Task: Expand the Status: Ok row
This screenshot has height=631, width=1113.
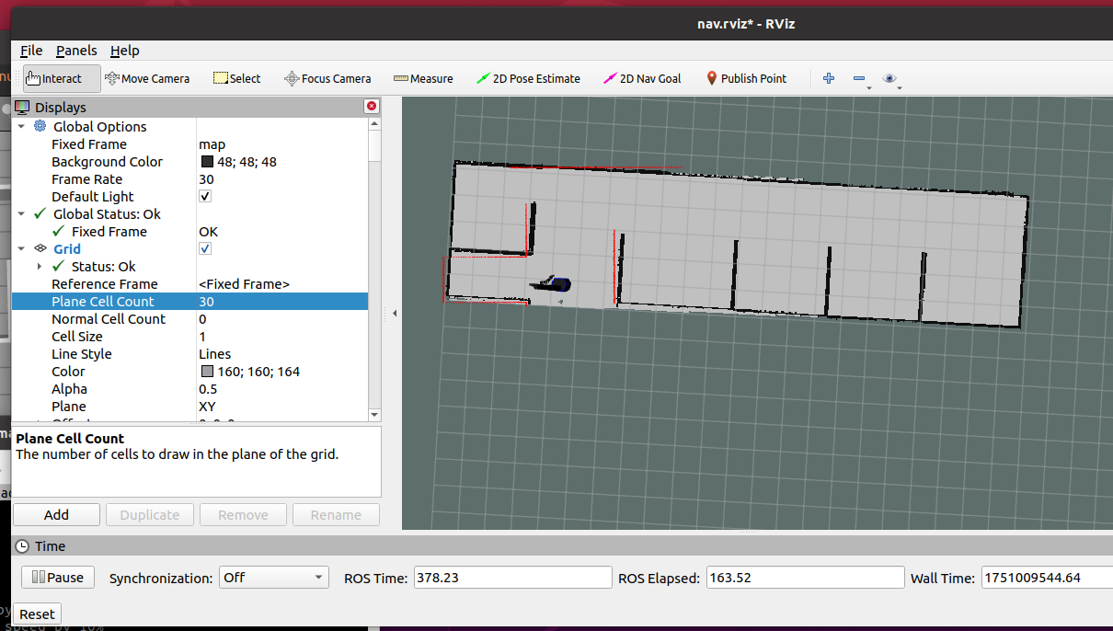Action: [40, 266]
